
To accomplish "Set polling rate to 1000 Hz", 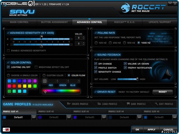I will 139,43.
